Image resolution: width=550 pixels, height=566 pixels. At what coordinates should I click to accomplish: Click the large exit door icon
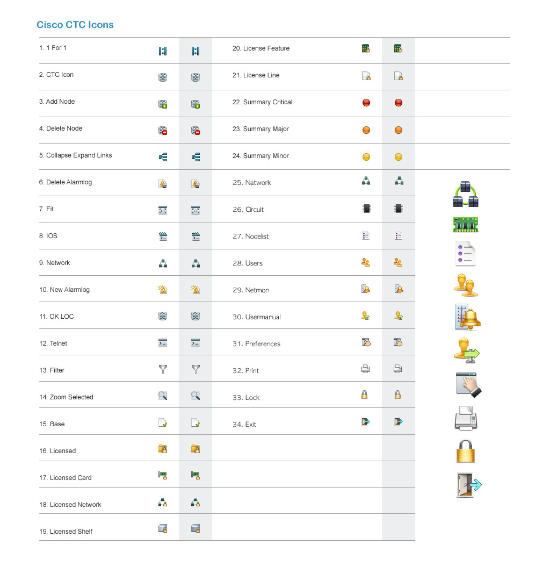pyautogui.click(x=468, y=485)
